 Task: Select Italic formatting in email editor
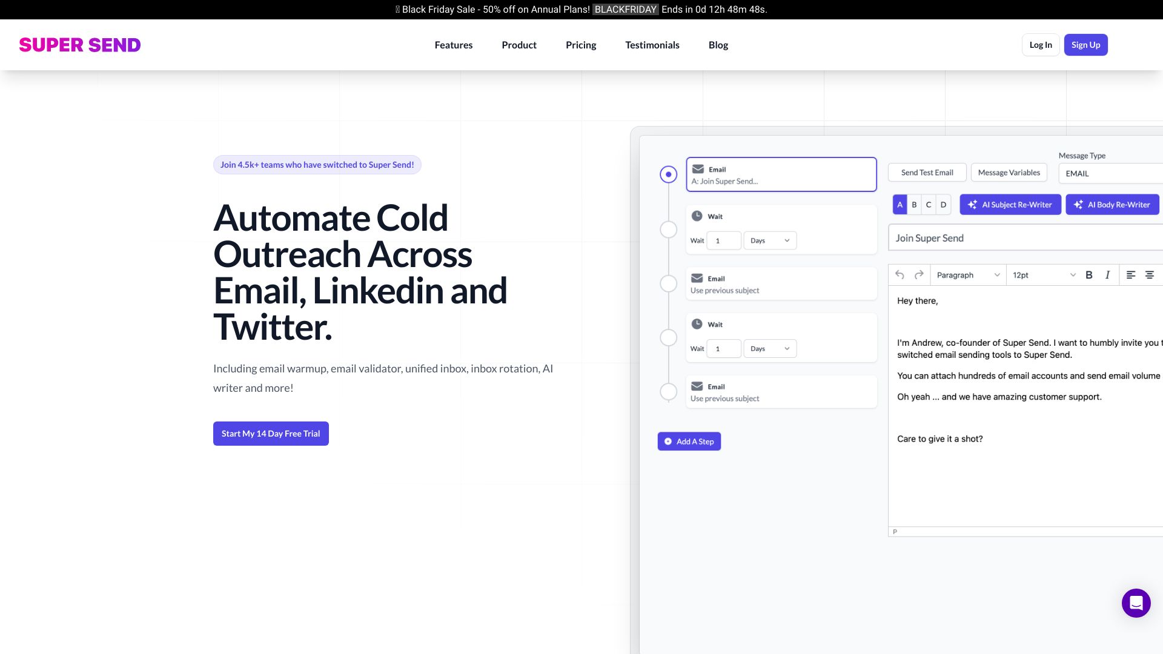(1107, 275)
